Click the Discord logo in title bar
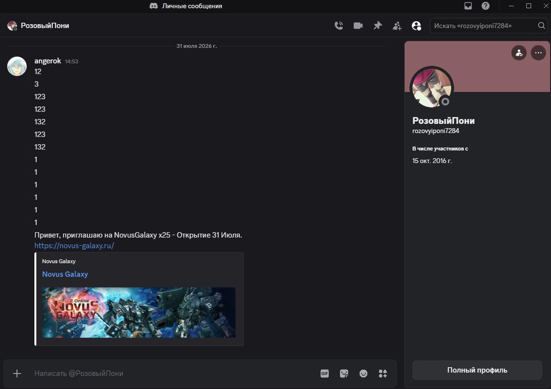This screenshot has height=389, width=551. 154,6
